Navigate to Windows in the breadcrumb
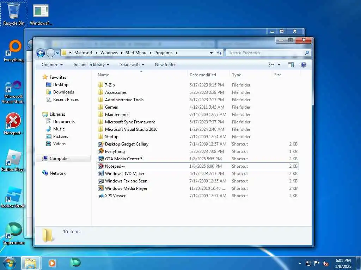This screenshot has width=361, height=270. coord(109,53)
